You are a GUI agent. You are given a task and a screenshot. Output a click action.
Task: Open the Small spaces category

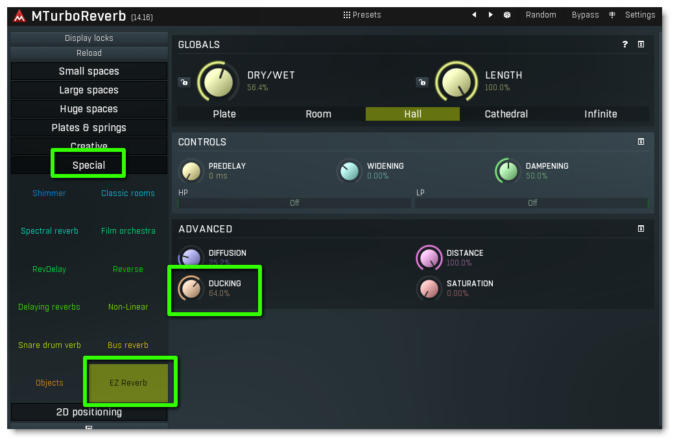click(x=89, y=71)
